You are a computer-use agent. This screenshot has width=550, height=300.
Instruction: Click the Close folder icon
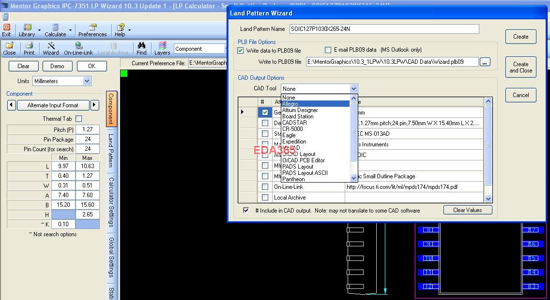tap(9, 49)
